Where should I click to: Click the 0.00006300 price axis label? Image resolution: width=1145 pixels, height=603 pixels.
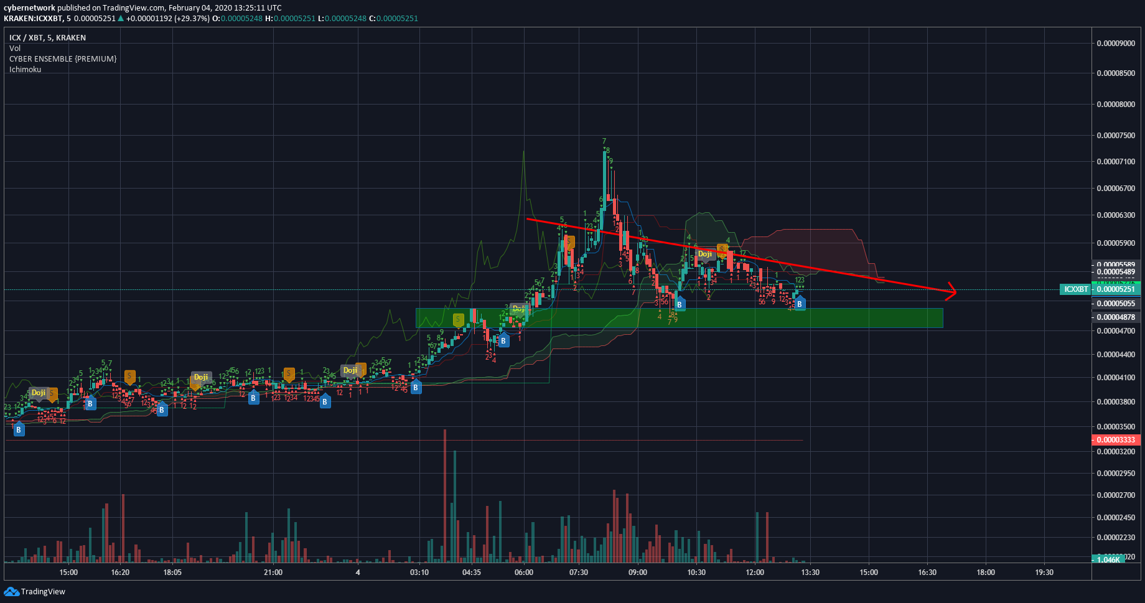pos(1116,215)
